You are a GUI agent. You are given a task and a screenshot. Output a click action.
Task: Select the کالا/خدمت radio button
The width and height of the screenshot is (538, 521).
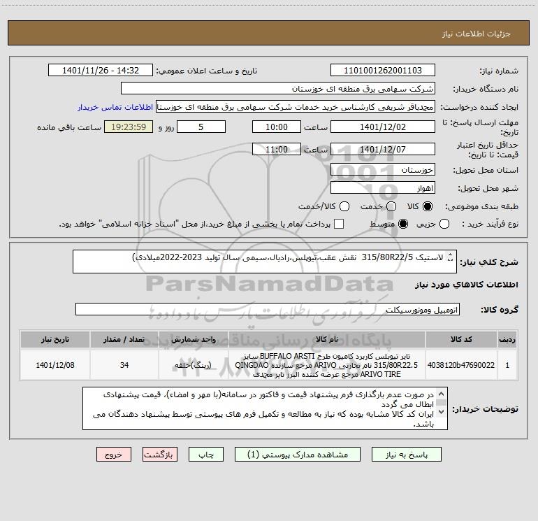[x=344, y=206]
